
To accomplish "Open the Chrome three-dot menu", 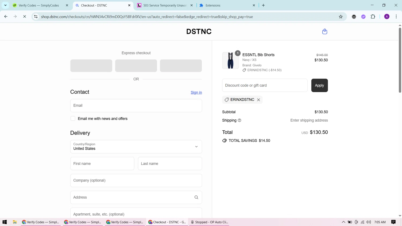I will (396, 17).
